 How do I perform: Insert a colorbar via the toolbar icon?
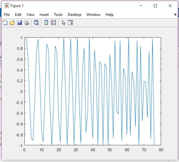46,23
